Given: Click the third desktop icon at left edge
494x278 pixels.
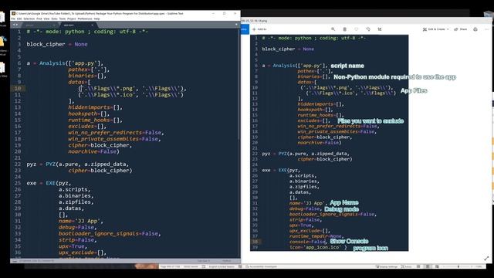Looking at the screenshot, I should (2, 68).
